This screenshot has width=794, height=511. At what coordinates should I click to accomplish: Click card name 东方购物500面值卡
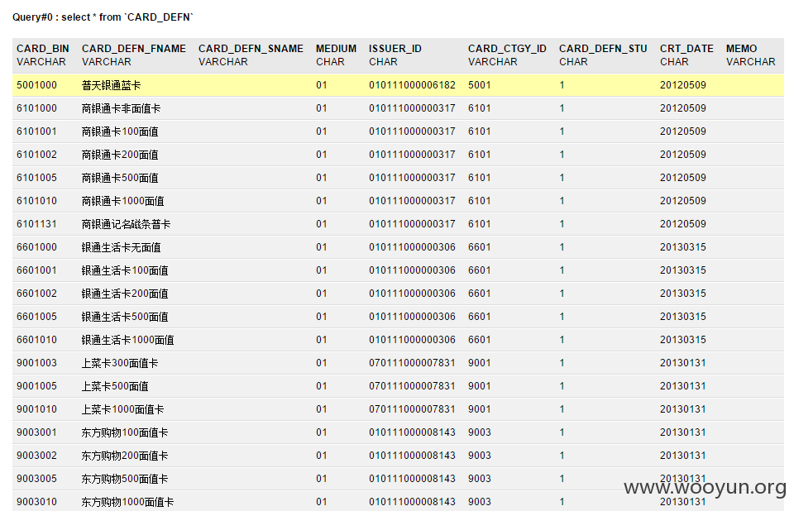(125, 479)
